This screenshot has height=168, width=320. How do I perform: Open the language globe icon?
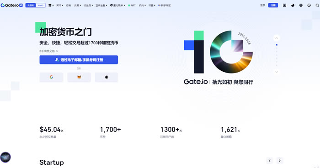pyautogui.click(x=301, y=5)
